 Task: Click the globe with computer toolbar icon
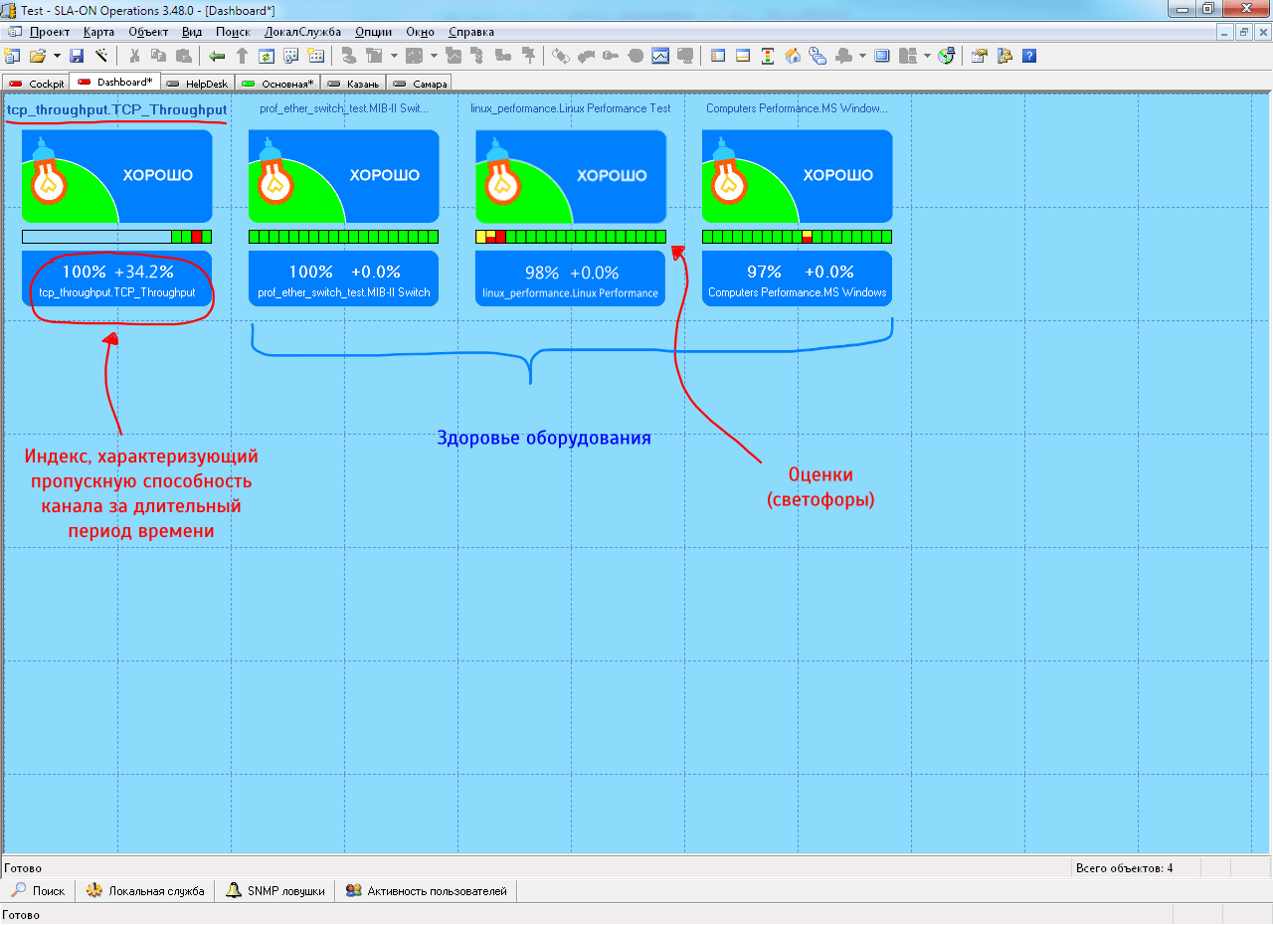947,56
